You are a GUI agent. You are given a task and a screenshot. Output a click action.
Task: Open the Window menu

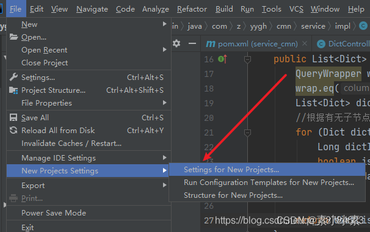[x=325, y=9]
